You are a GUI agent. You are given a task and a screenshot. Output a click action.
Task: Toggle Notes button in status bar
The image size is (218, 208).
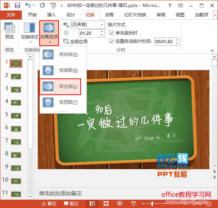point(49,204)
